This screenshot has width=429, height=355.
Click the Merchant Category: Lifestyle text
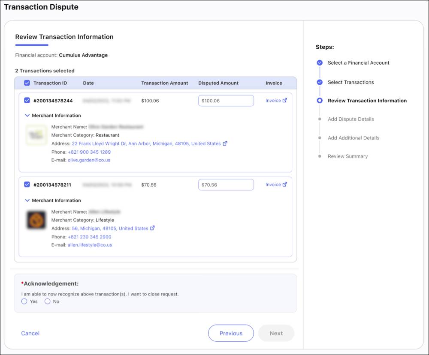coord(83,220)
